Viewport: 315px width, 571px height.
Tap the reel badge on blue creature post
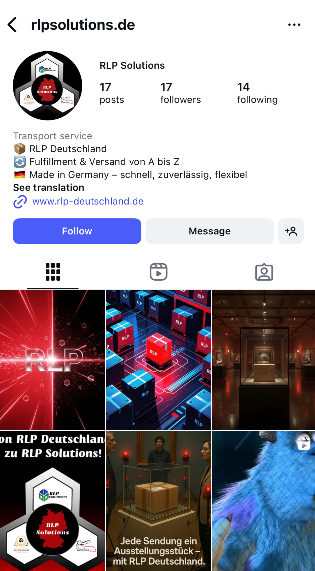point(304,443)
